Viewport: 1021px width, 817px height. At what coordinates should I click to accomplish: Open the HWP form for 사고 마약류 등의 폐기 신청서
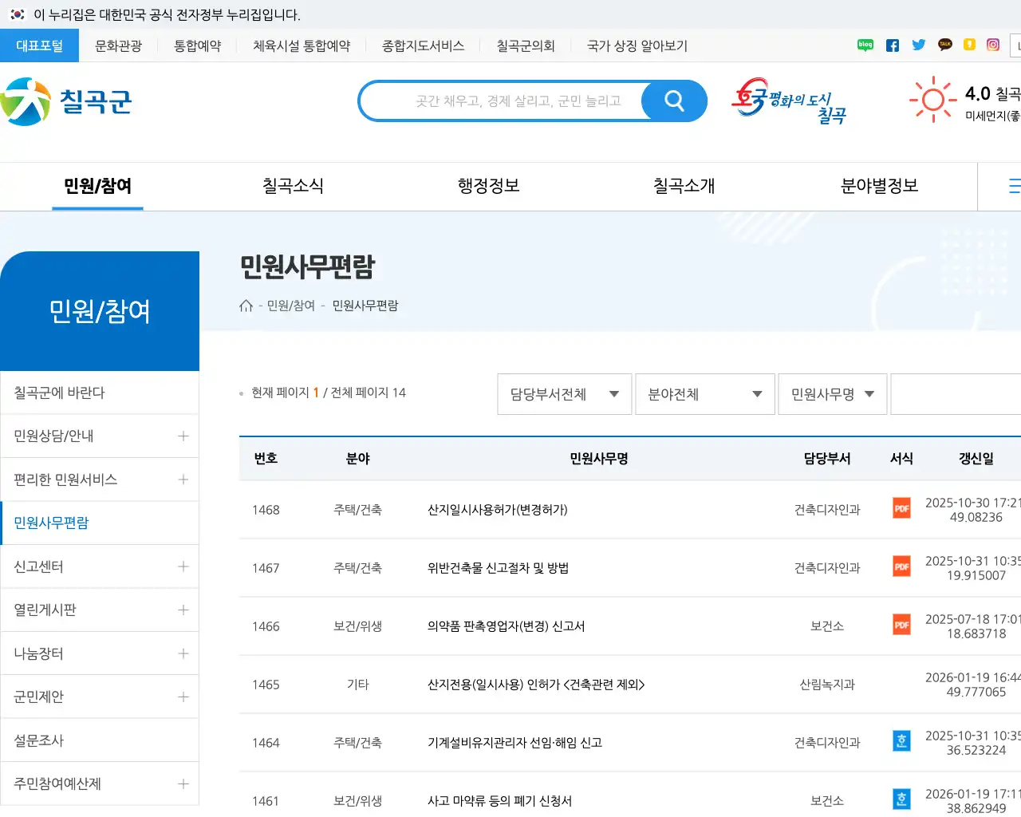coord(901,799)
